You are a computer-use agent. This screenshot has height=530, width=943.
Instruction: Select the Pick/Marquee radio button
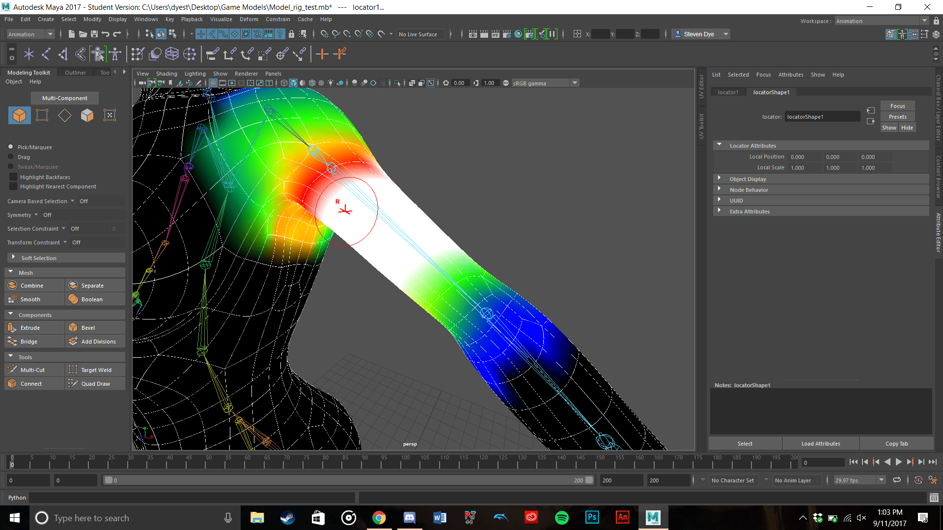click(10, 146)
